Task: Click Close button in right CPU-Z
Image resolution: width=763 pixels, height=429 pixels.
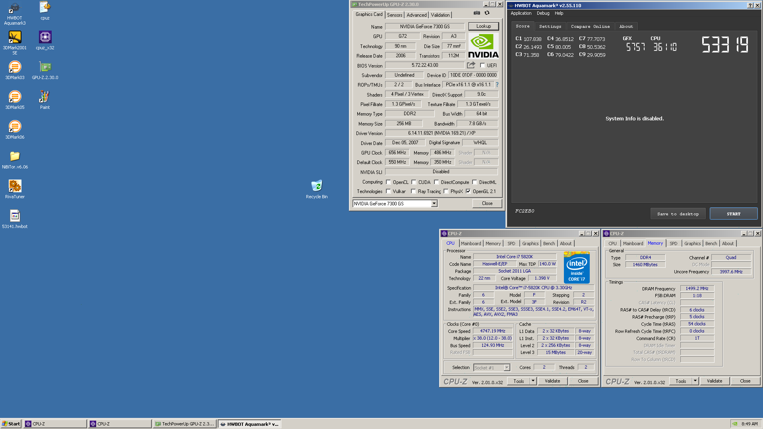Action: coord(745,381)
